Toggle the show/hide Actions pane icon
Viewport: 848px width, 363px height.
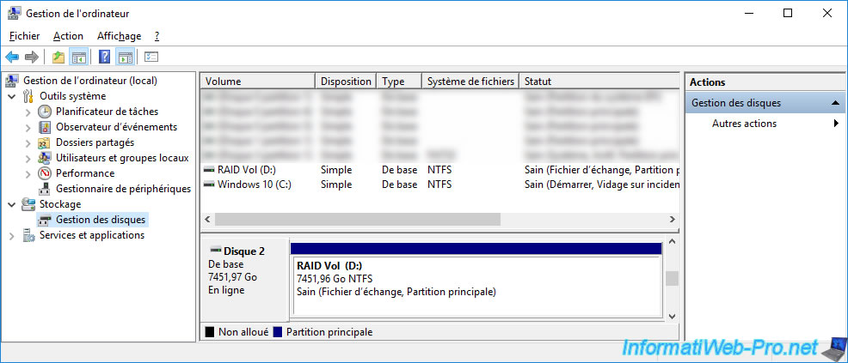[125, 57]
